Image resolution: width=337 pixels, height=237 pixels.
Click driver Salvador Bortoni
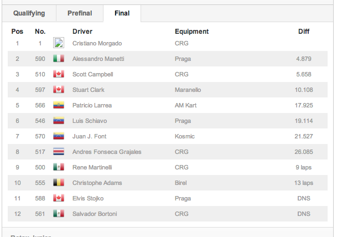[x=95, y=214]
